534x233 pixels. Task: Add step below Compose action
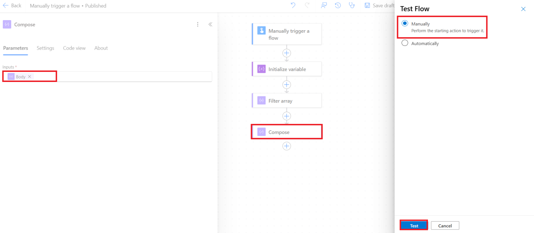click(286, 146)
